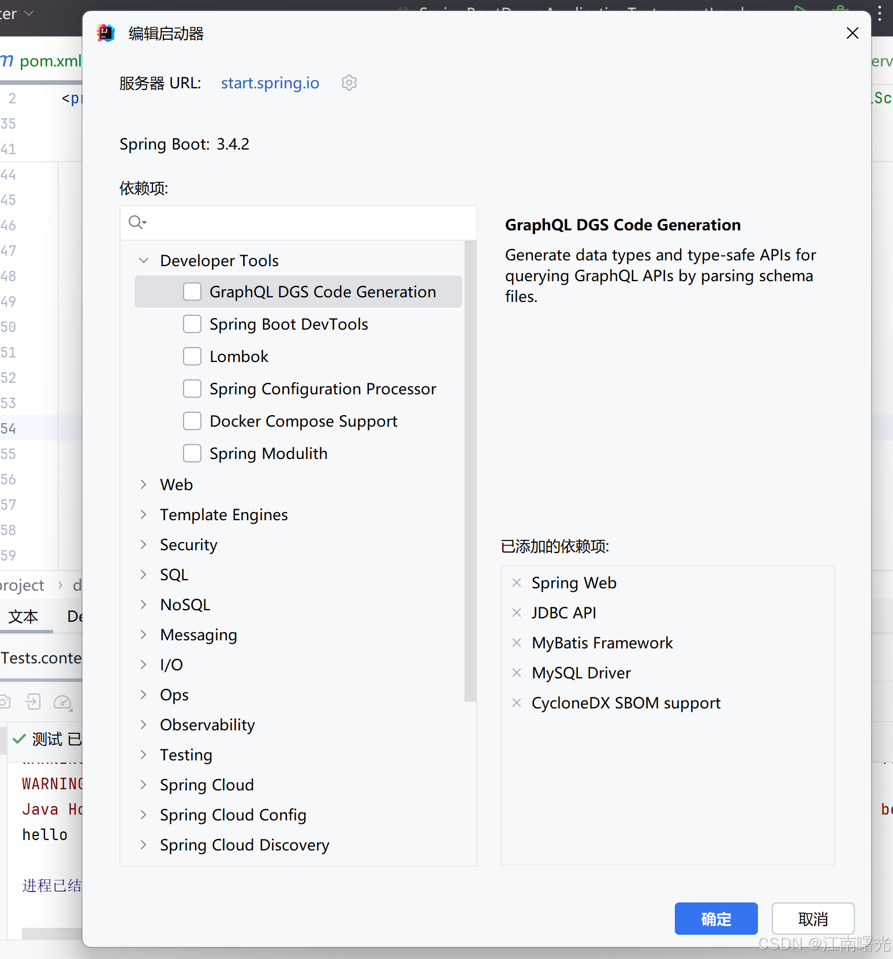Image resolution: width=893 pixels, height=959 pixels.
Task: Enable Spring Boot DevTools checkbox
Action: click(x=192, y=324)
